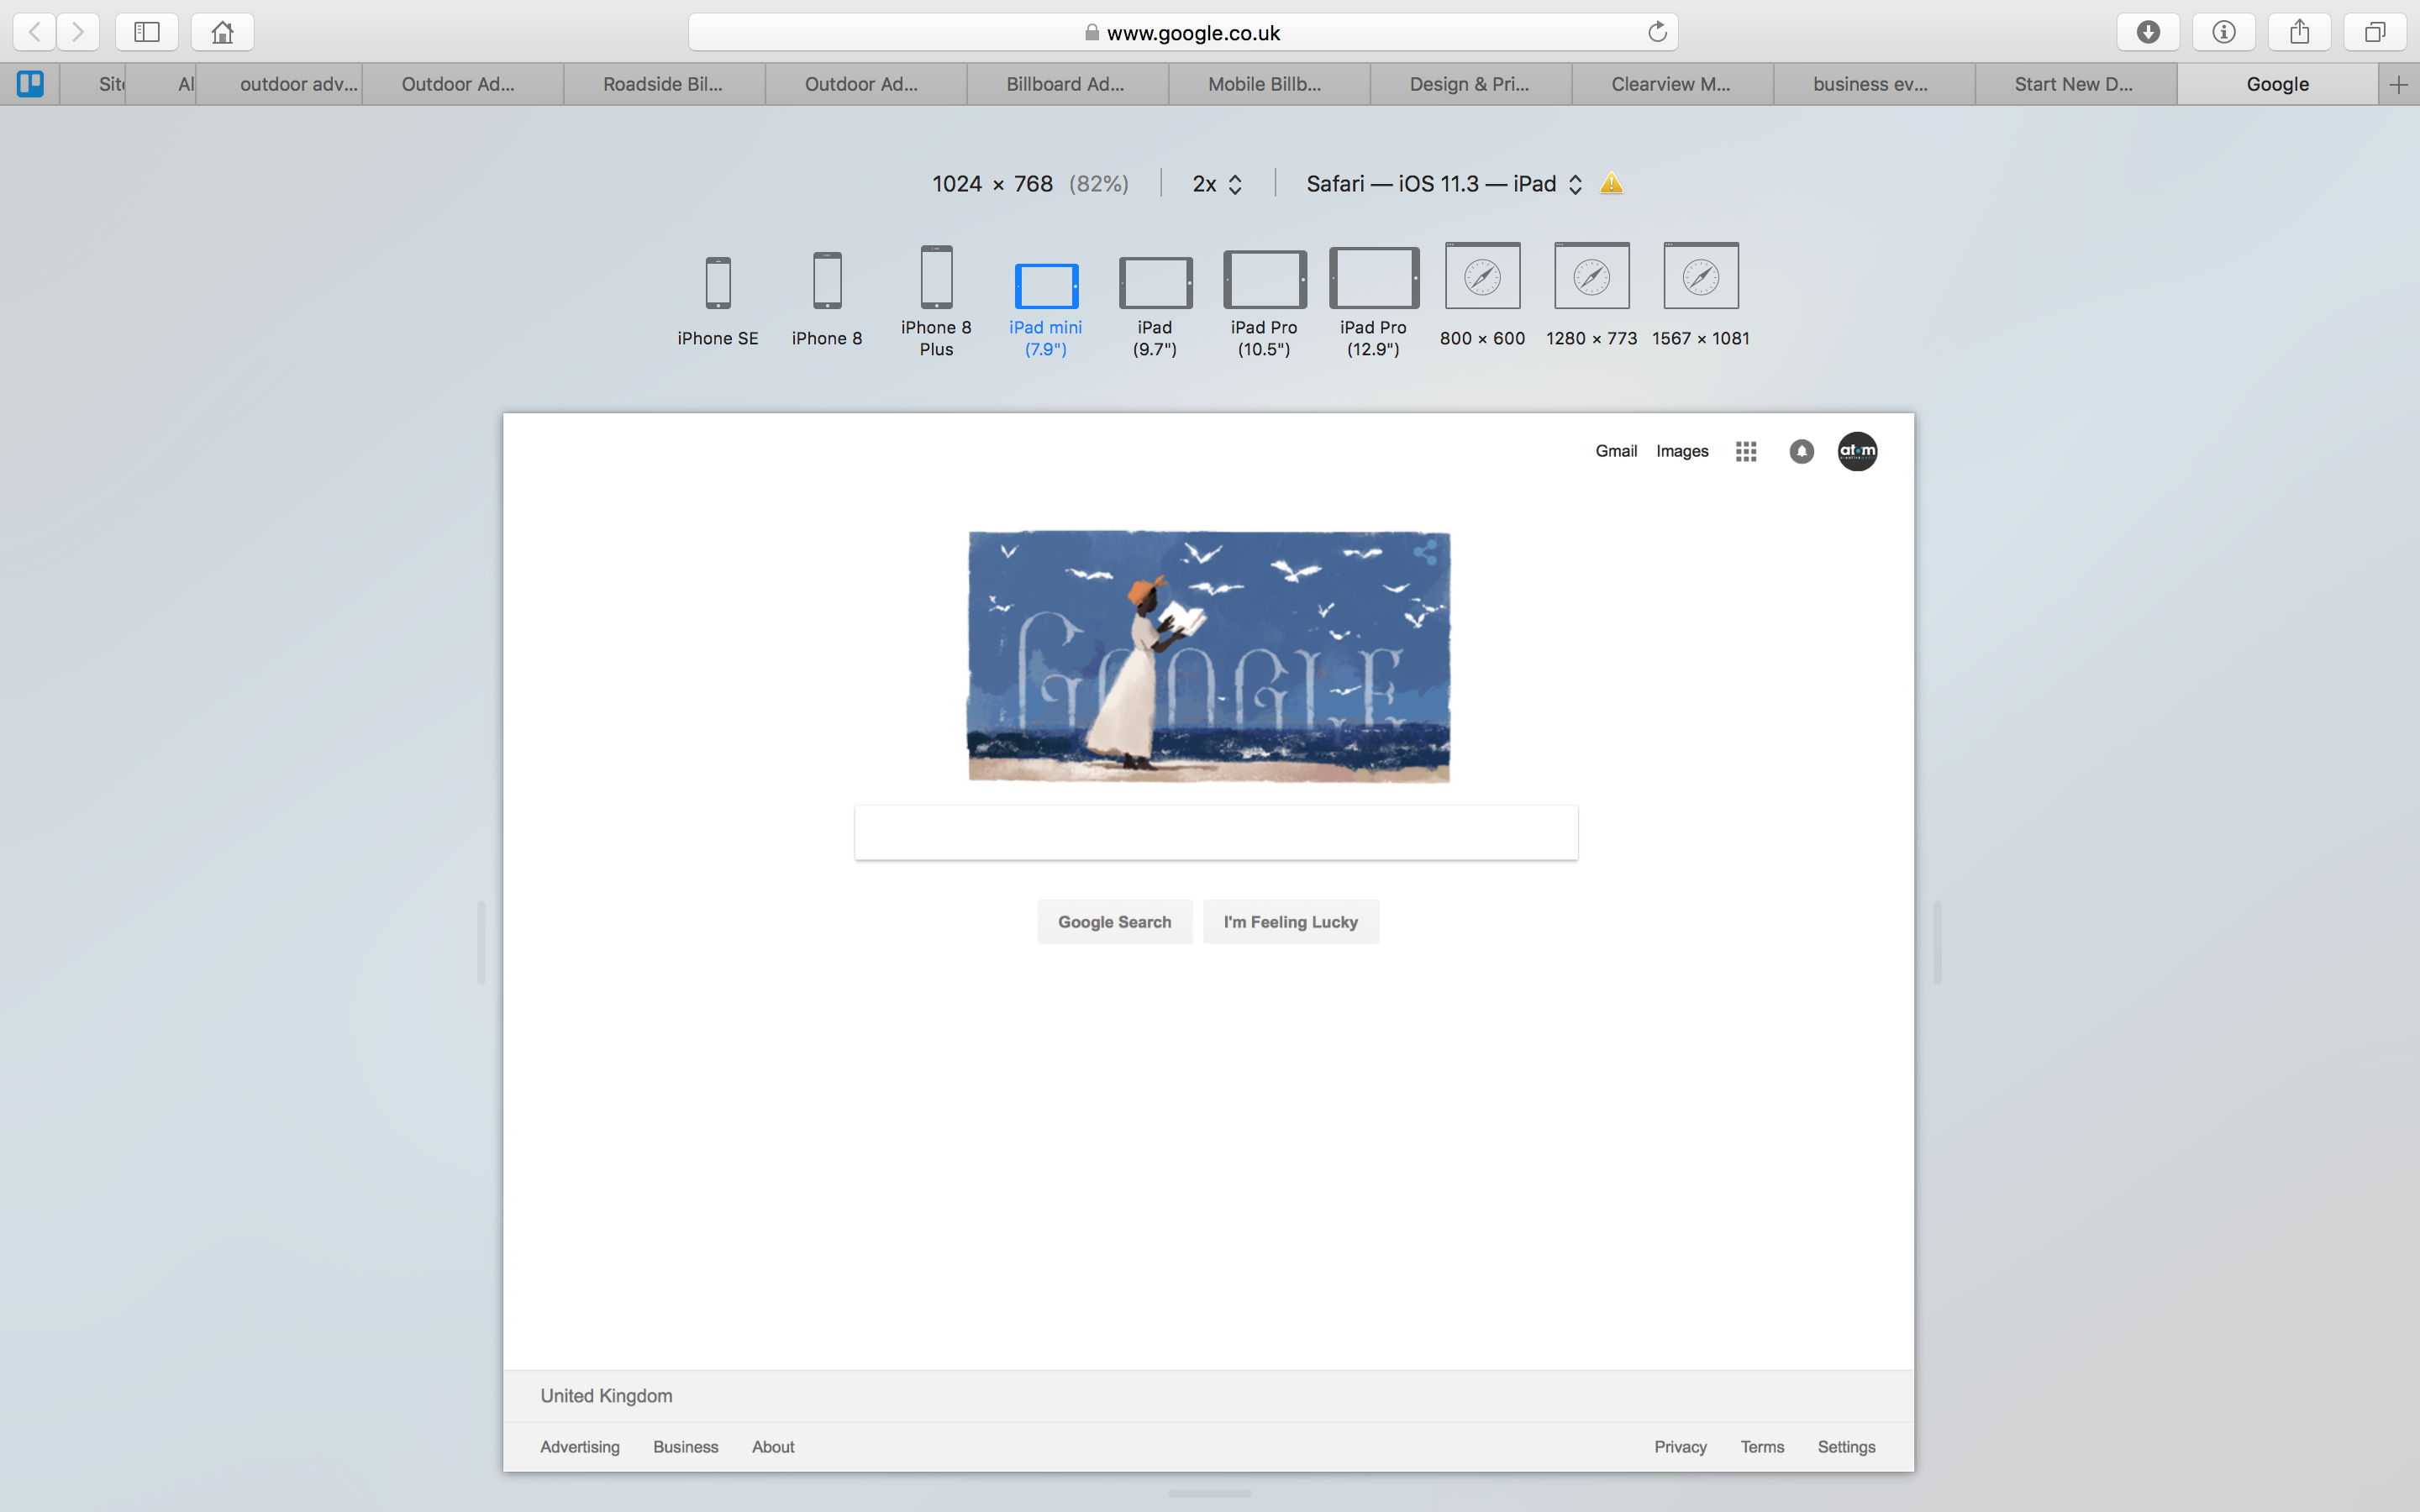Screen dimensions: 2420x1512
Task: Click the right edge resize handle of viewport
Action: 1937,942
